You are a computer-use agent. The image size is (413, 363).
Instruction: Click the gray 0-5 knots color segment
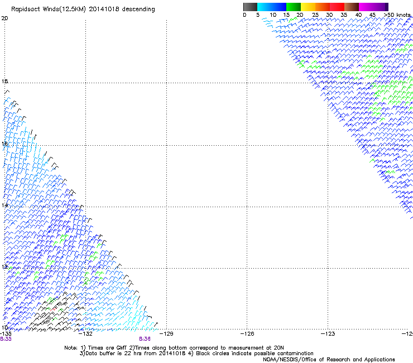[250, 7]
